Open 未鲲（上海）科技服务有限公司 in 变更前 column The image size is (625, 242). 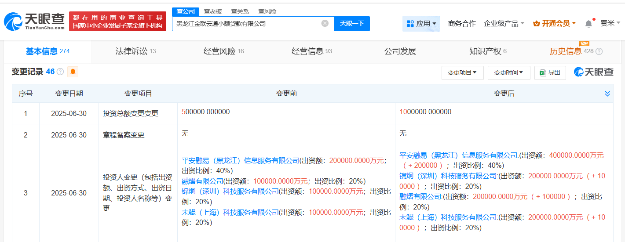(x=230, y=212)
